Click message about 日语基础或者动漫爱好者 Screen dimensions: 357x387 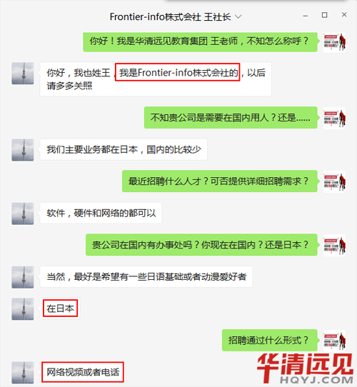(x=146, y=276)
